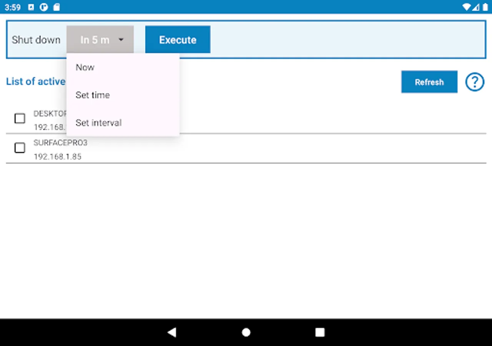This screenshot has height=346, width=492.
Task: Tap the cellular signal icon
Action: click(x=476, y=7)
